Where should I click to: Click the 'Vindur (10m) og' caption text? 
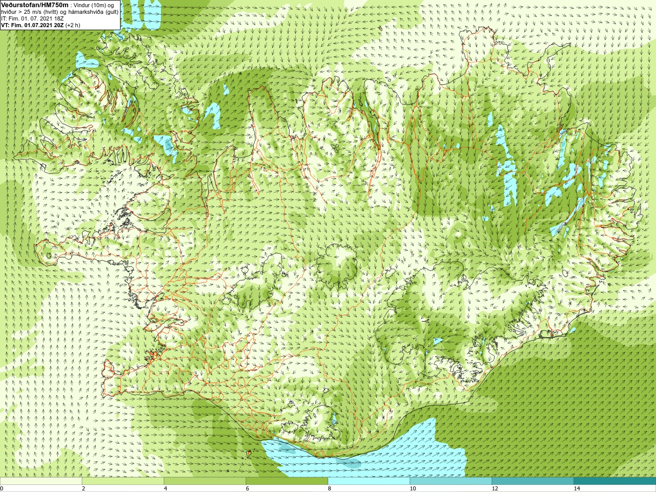[x=94, y=5]
